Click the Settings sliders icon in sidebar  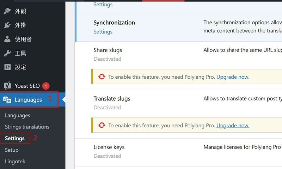coord(7,67)
